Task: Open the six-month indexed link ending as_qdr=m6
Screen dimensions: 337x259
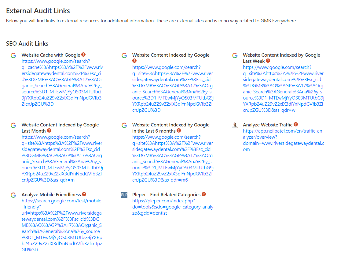Action: tap(173, 159)
